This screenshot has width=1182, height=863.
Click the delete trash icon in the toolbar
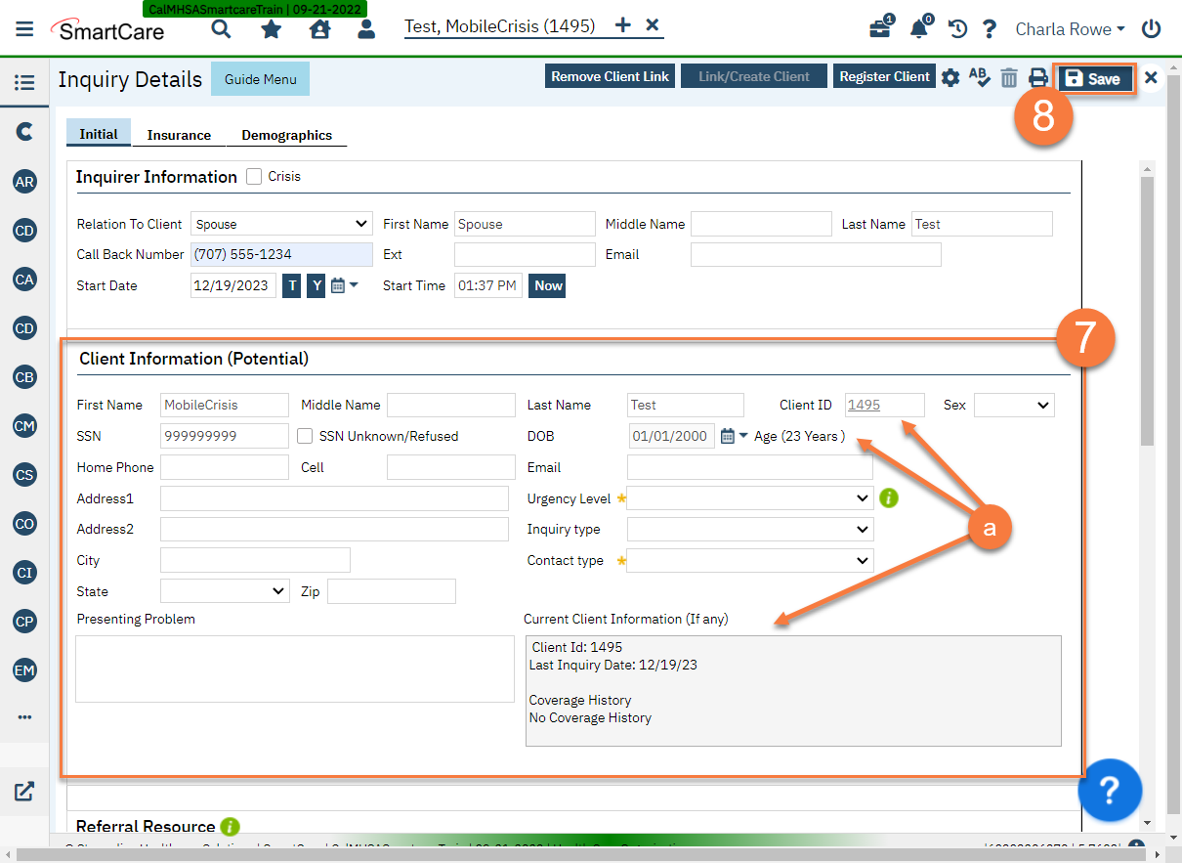coord(1009,77)
